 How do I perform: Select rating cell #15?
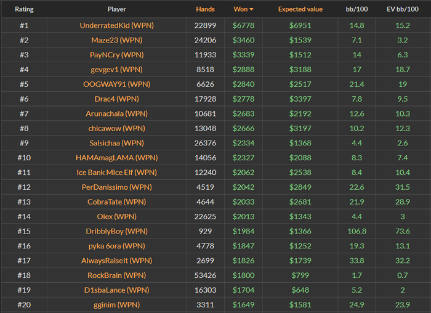[24, 231]
